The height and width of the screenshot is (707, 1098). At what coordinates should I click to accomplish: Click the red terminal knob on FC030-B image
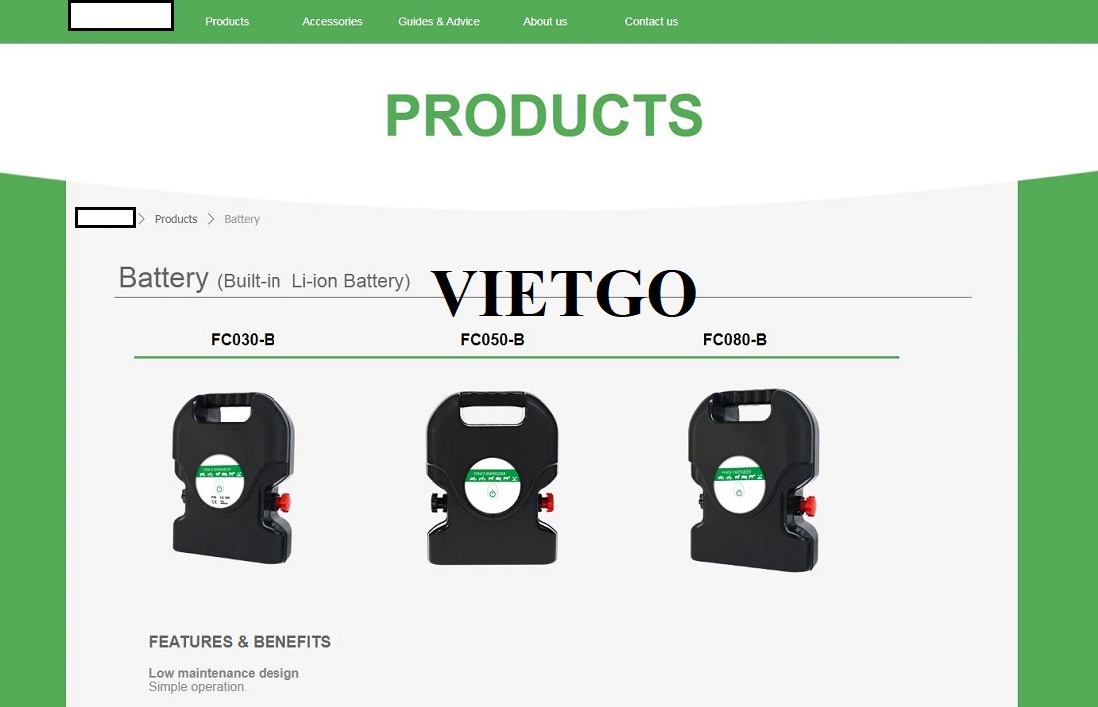pos(282,502)
